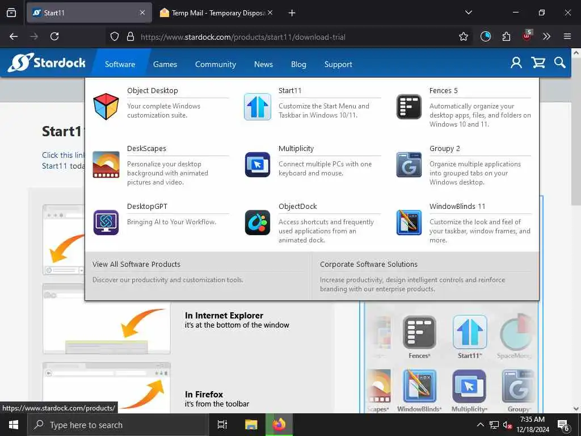Open the Stardock account user icon
This screenshot has height=436, width=581.
tap(516, 62)
